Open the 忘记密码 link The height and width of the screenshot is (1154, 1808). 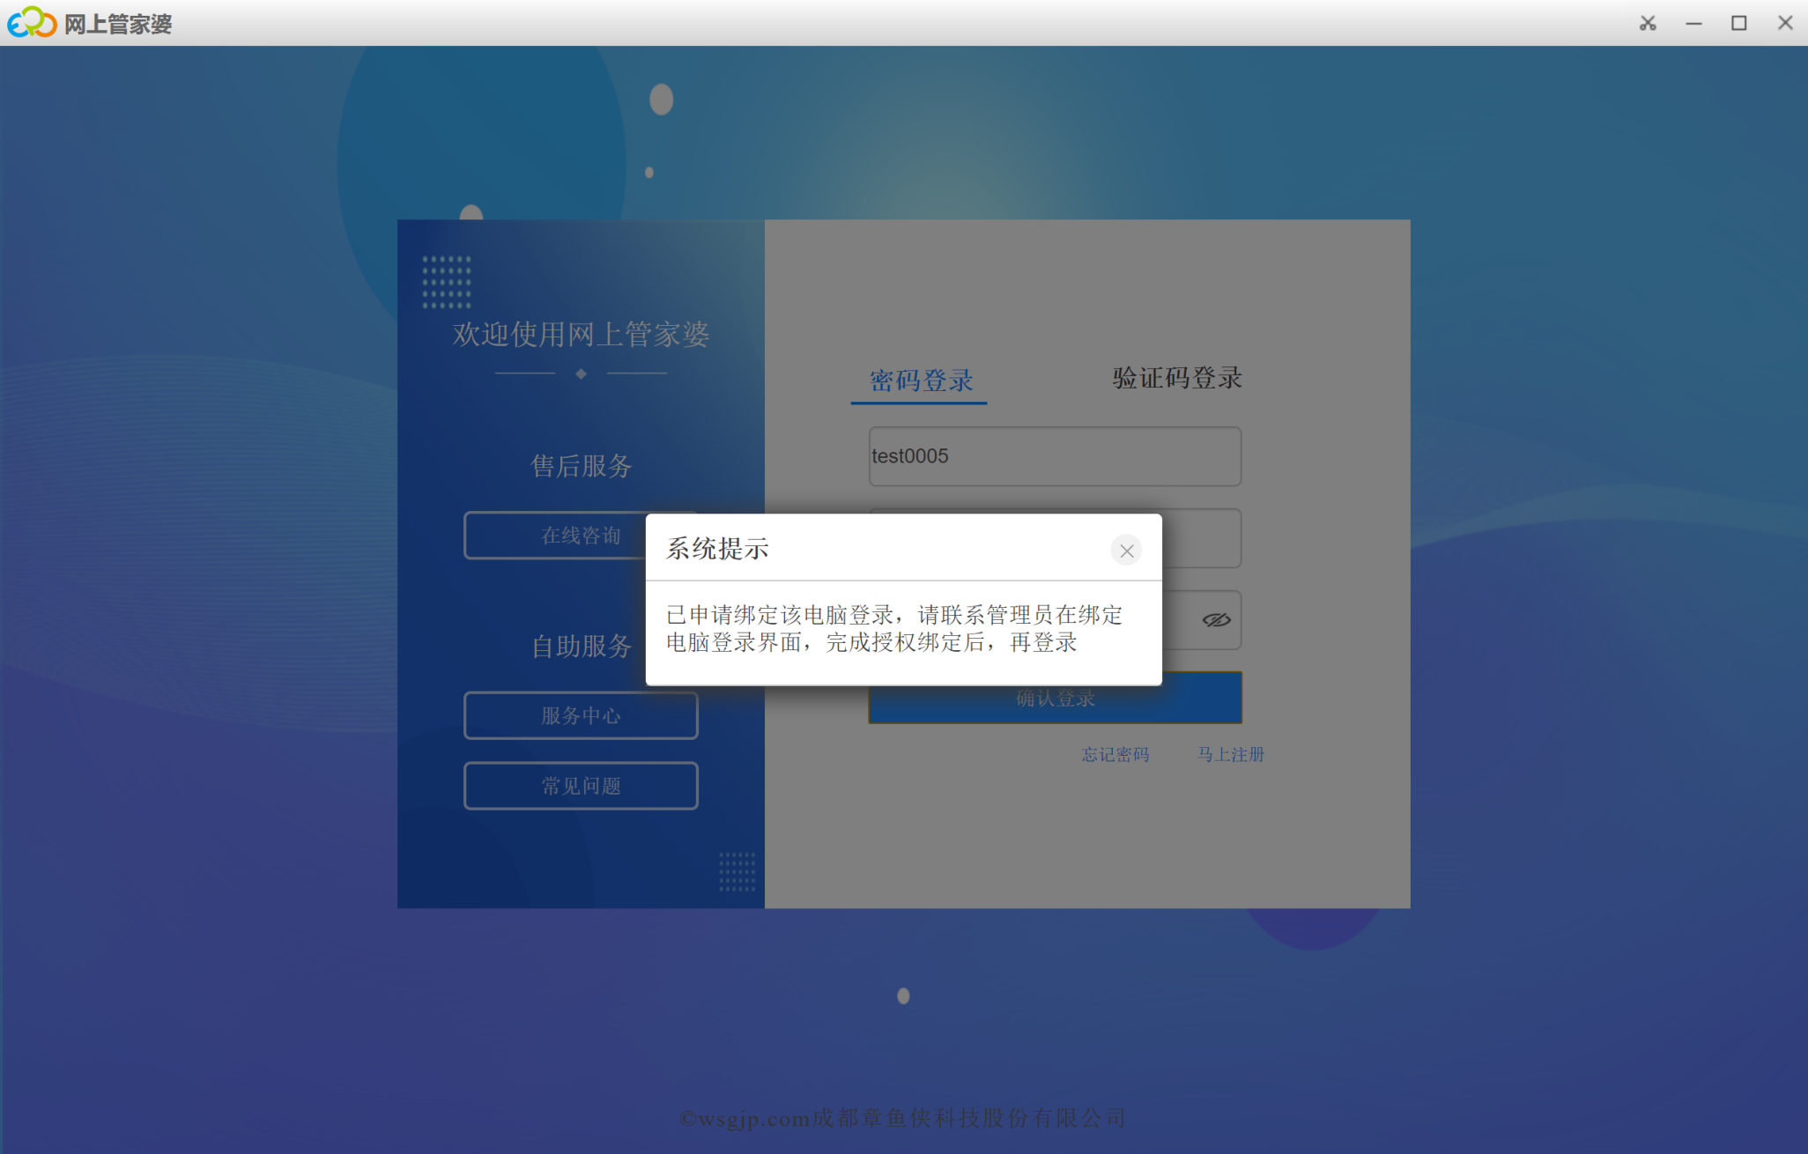coord(1115,754)
